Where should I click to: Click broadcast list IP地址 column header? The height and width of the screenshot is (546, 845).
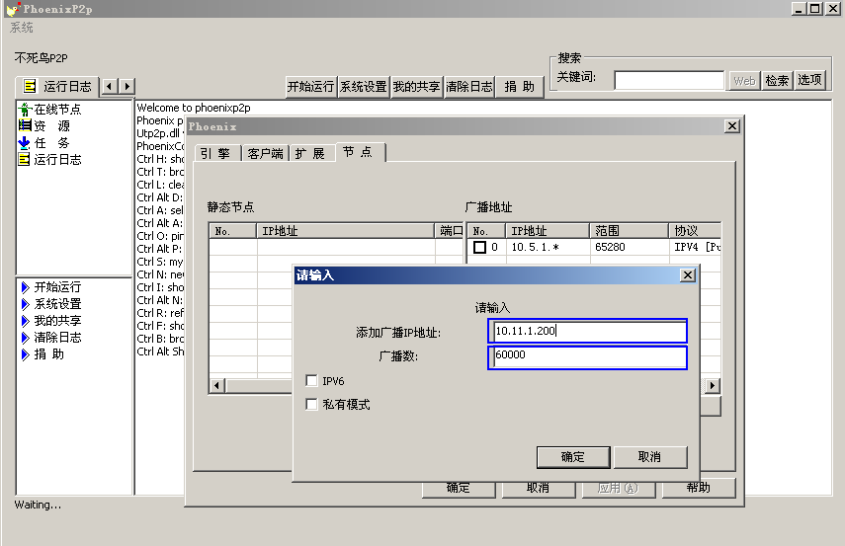547,231
